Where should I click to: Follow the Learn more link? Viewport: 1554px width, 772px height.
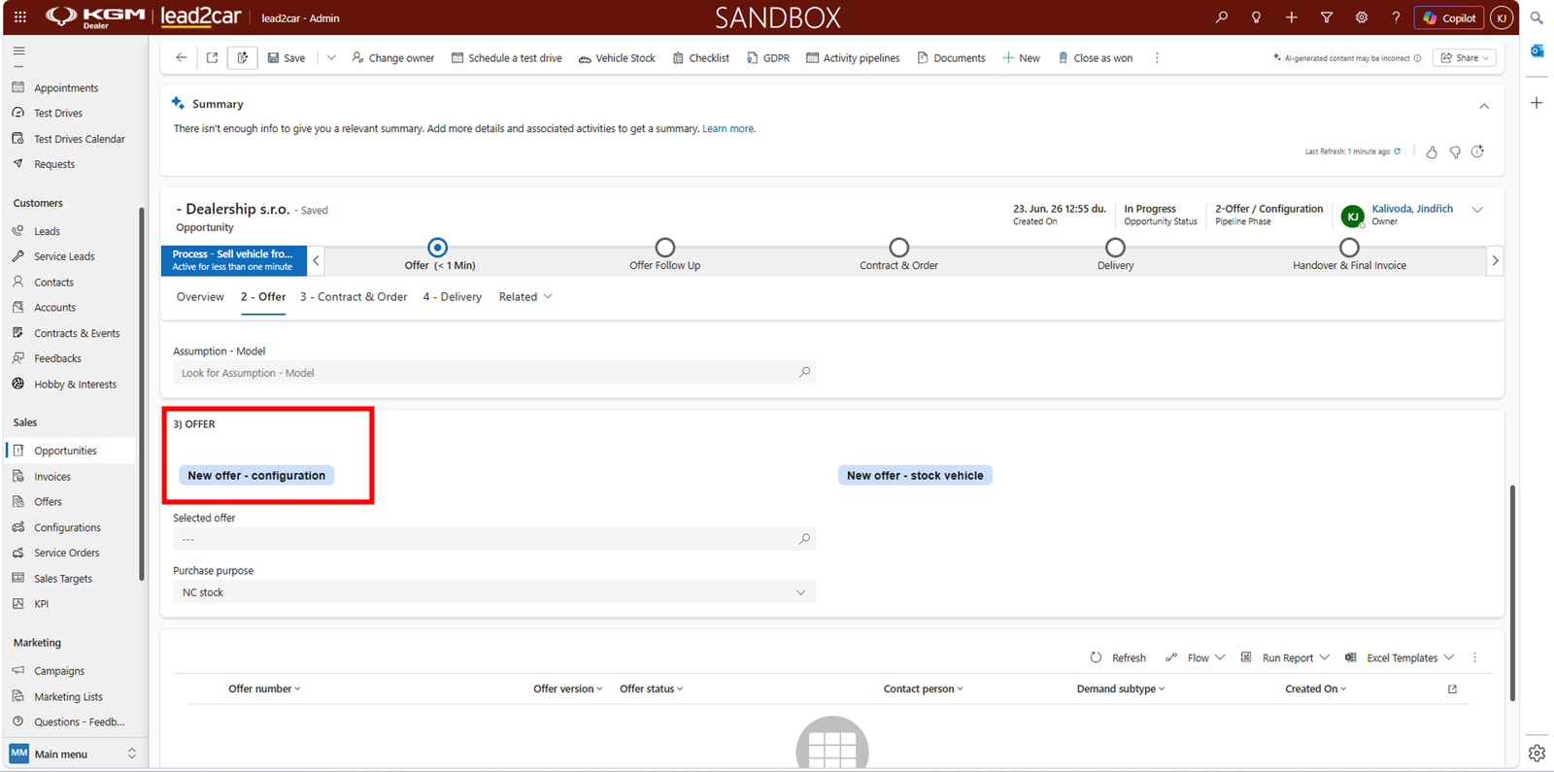[727, 128]
